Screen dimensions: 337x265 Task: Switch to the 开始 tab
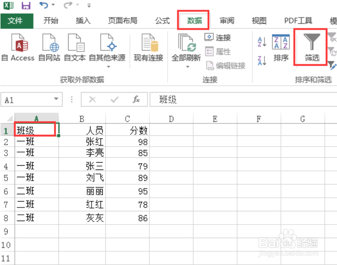51,21
